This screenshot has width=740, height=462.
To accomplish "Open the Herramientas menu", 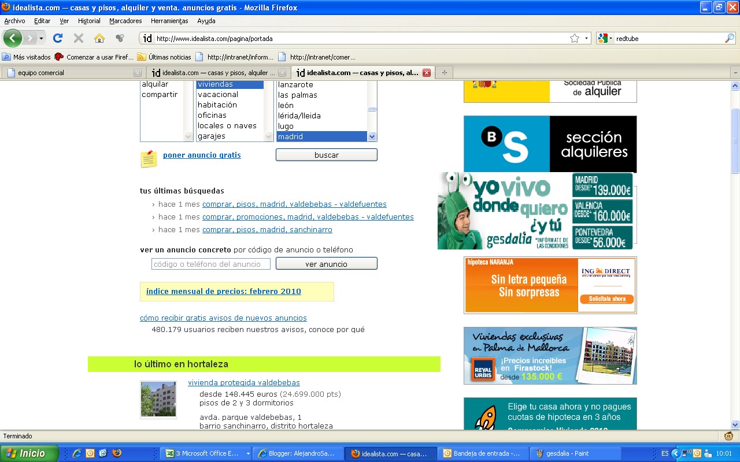I will [169, 21].
